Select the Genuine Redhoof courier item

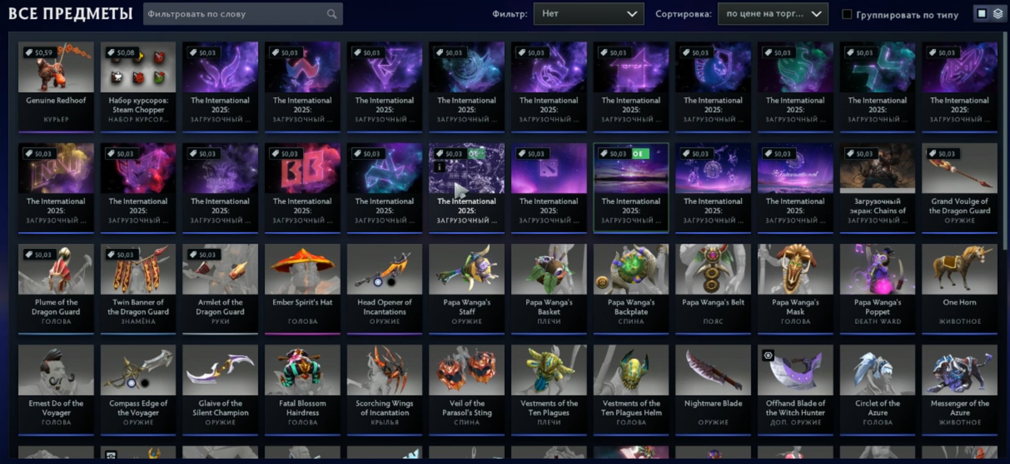[56, 87]
